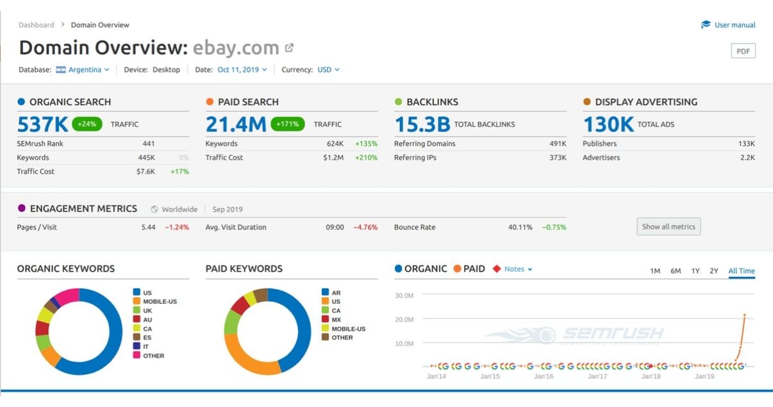Image resolution: width=773 pixels, height=407 pixels.
Task: Click the brown Display Advertising dot
Action: pos(586,102)
